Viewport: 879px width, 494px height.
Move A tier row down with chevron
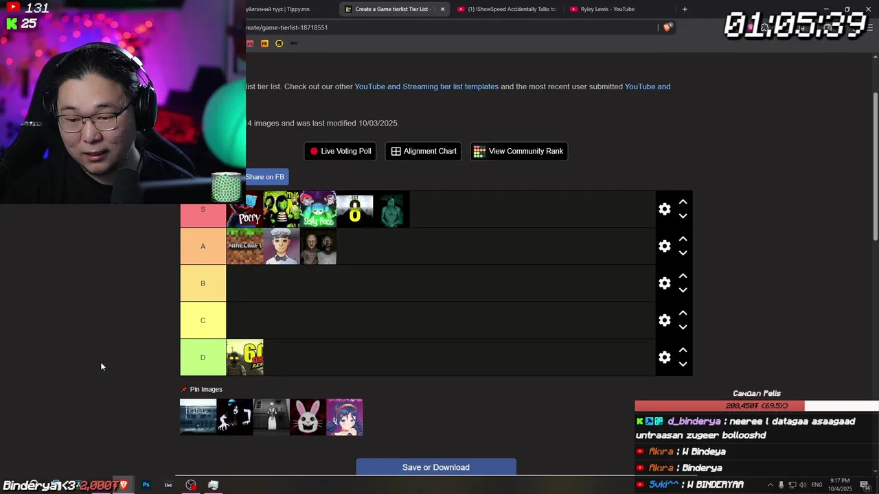tap(683, 253)
